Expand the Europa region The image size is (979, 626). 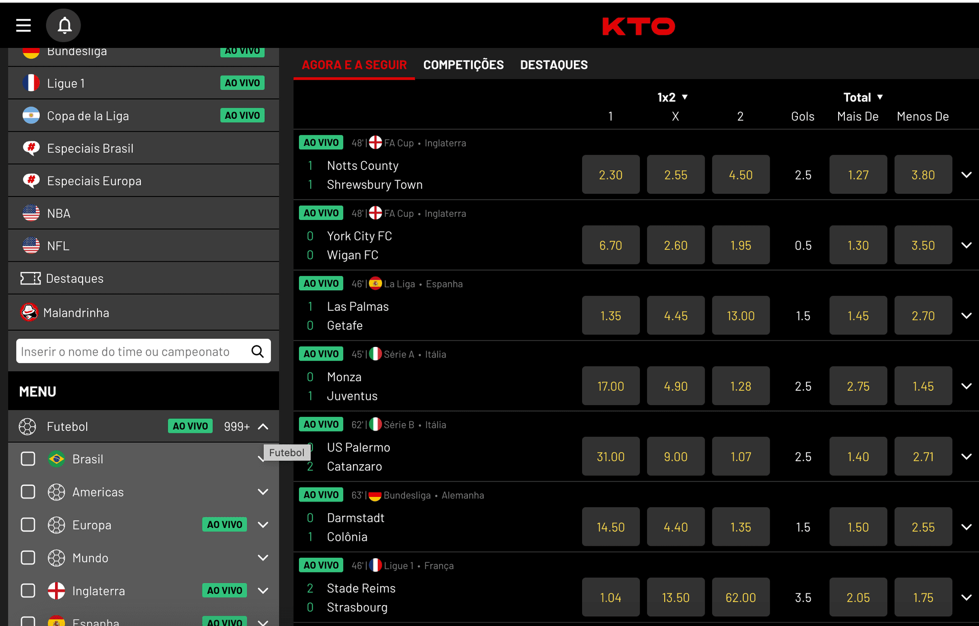(x=263, y=524)
